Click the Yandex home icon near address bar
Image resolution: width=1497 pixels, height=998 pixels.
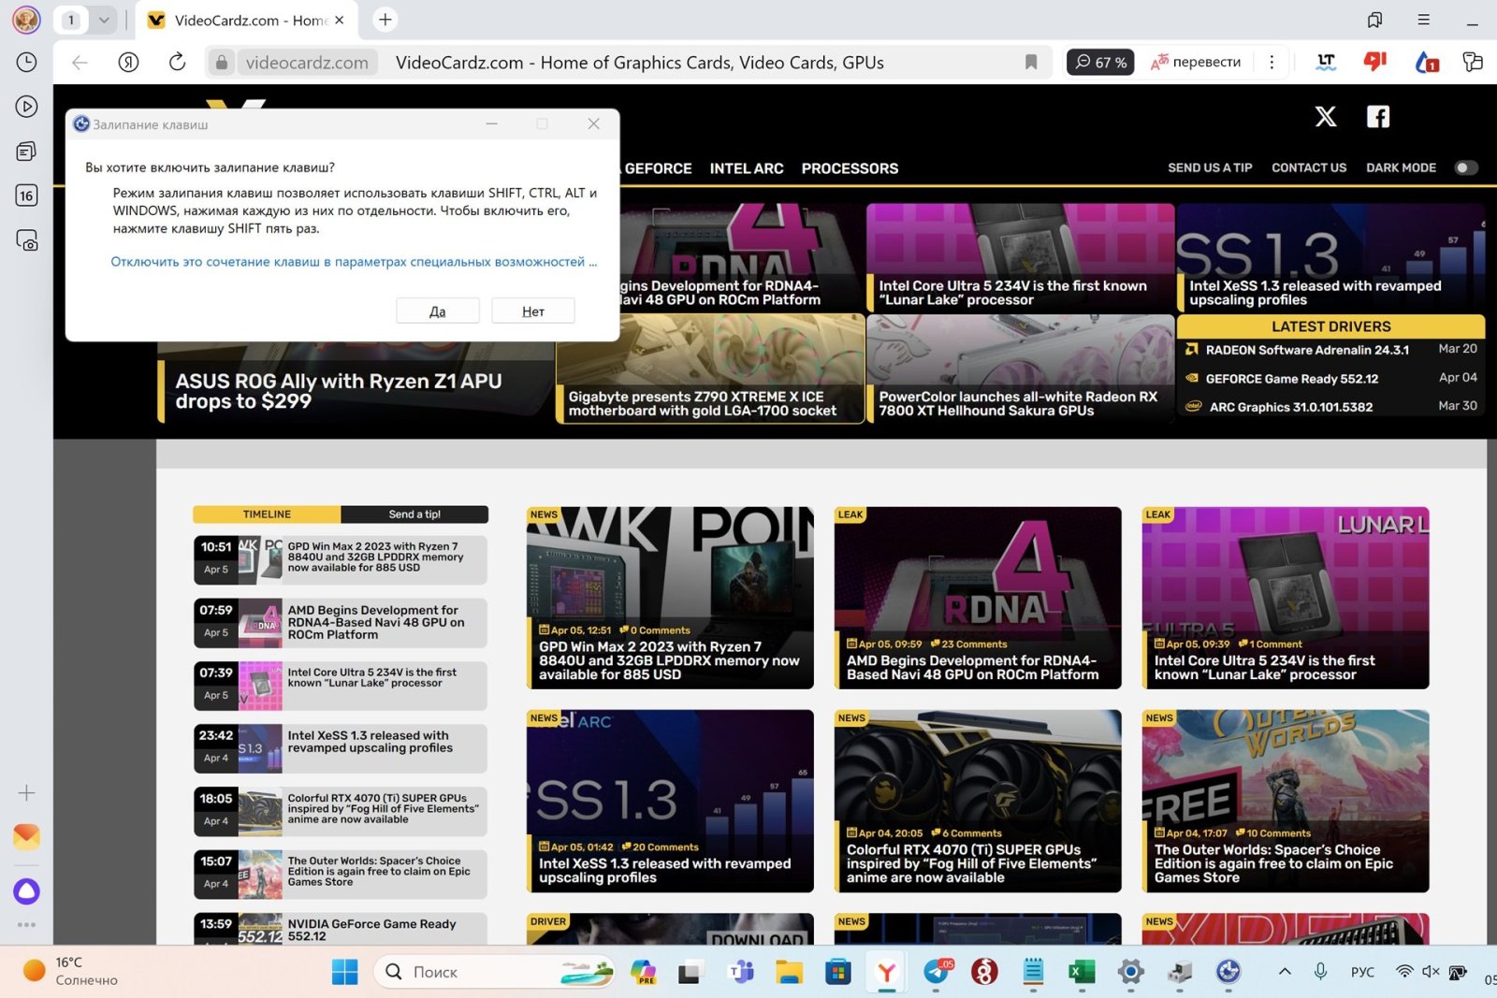tap(129, 63)
